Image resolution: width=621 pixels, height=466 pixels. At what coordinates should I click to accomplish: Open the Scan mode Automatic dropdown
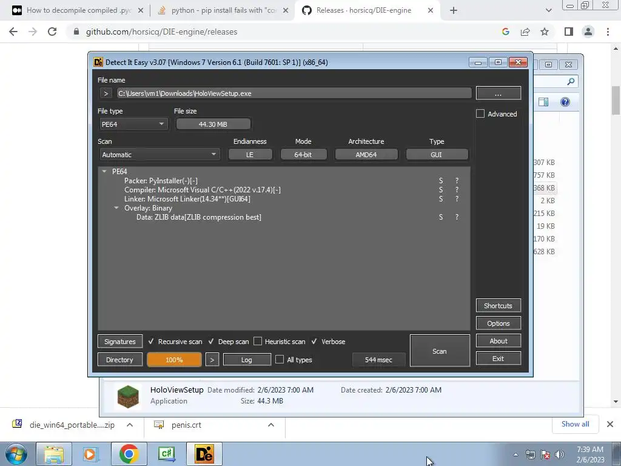tap(159, 155)
